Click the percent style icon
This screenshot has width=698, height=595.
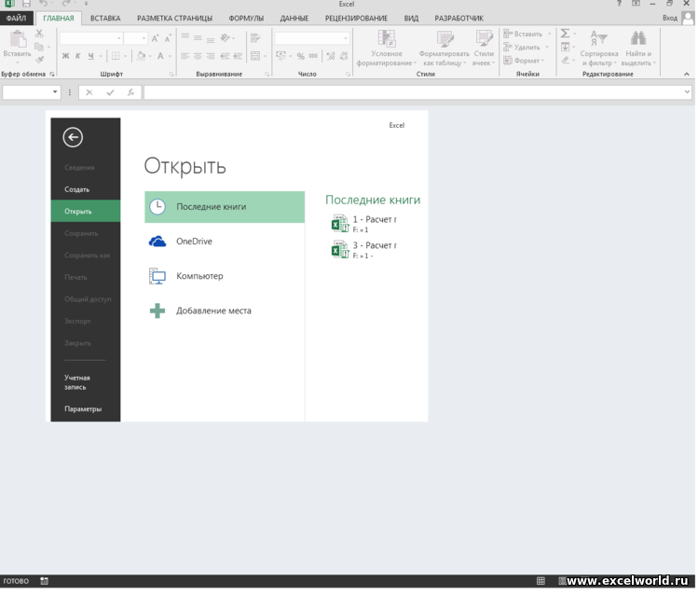coord(301,56)
